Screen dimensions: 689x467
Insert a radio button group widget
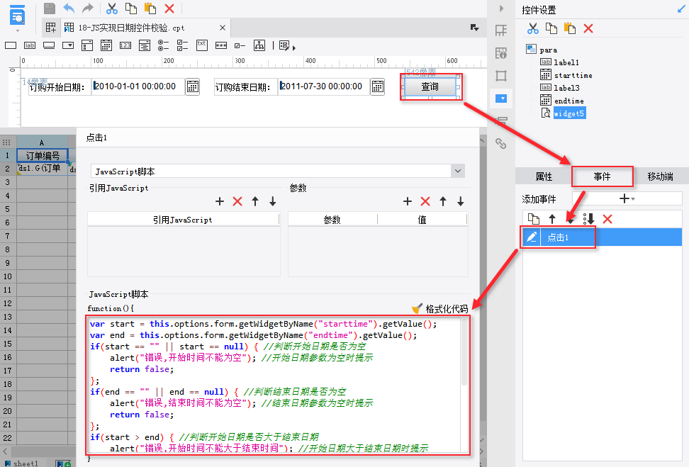pos(164,45)
